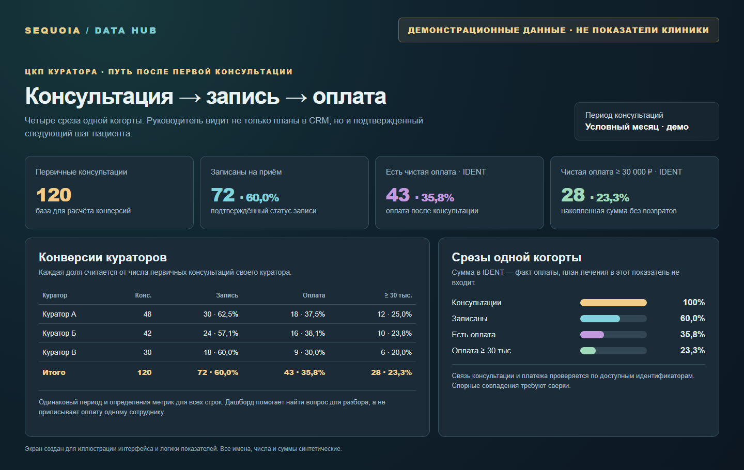Click cell 12 · 25,0% in table
The height and width of the screenshot is (470, 744).
pos(394,314)
